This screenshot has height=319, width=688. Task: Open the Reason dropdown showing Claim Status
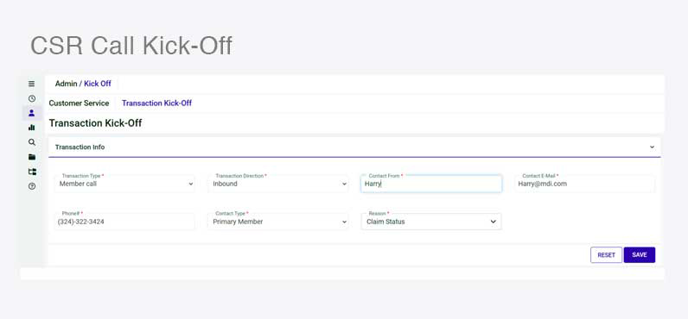[x=431, y=222]
